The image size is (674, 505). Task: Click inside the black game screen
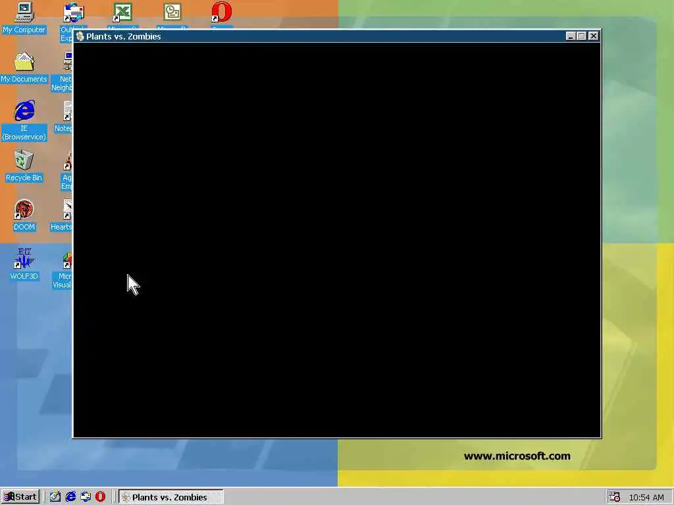click(337, 240)
